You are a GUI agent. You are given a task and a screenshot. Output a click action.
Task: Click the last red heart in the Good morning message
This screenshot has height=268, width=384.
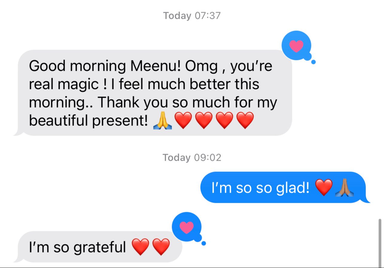[x=245, y=121]
